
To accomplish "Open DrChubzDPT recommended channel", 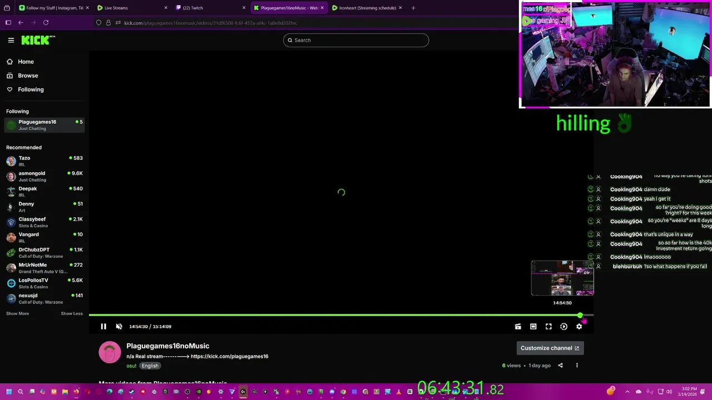I will pyautogui.click(x=44, y=253).
